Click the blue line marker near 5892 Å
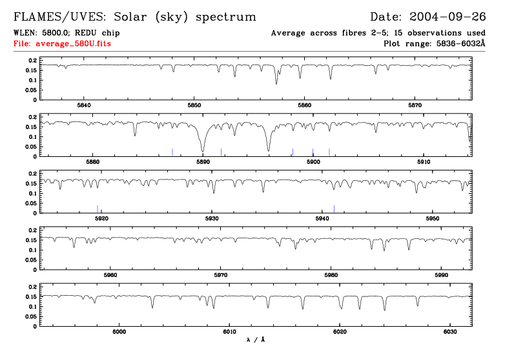 coord(222,152)
